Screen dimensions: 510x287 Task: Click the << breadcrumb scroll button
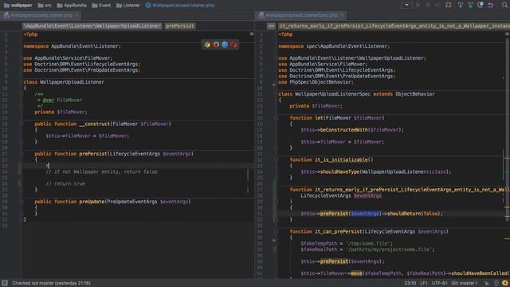[271, 26]
